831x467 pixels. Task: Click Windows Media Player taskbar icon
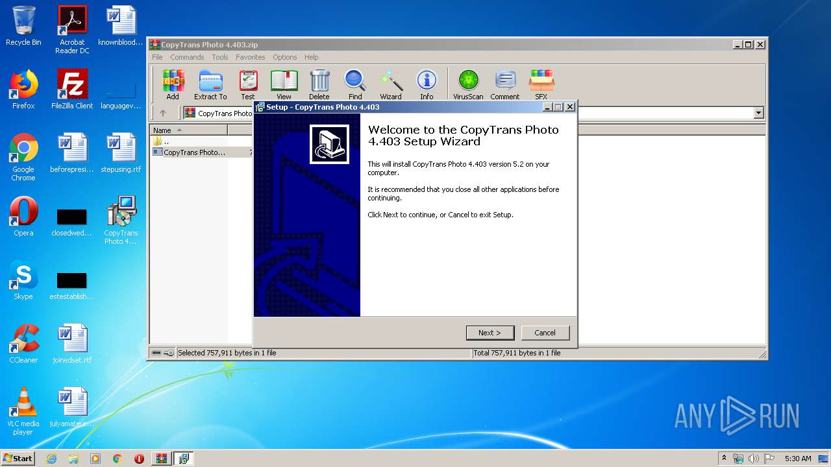tap(95, 459)
